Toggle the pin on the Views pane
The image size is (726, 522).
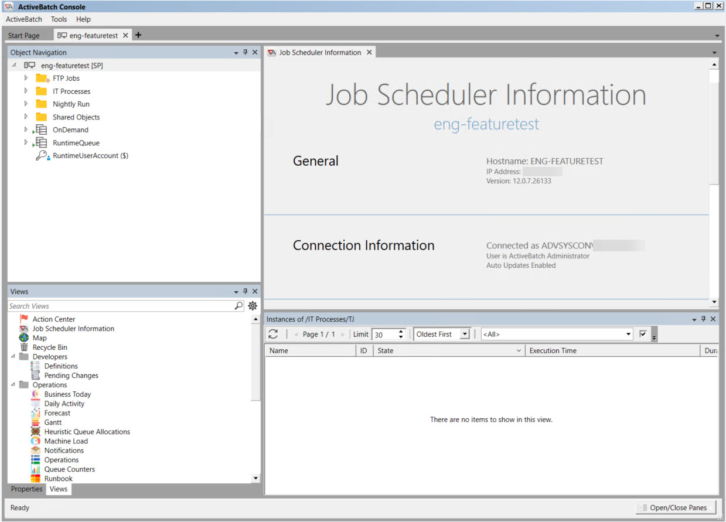point(246,291)
